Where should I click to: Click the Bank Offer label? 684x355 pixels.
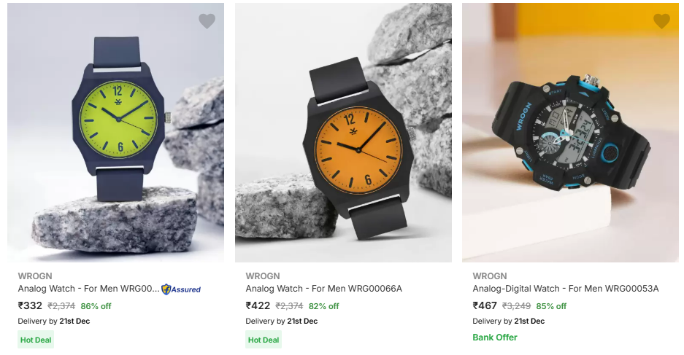point(495,338)
